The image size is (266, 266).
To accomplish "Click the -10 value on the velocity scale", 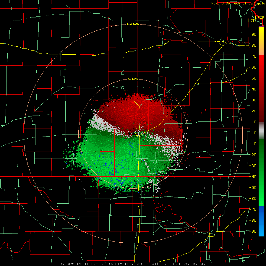I will pyautogui.click(x=253, y=144).
